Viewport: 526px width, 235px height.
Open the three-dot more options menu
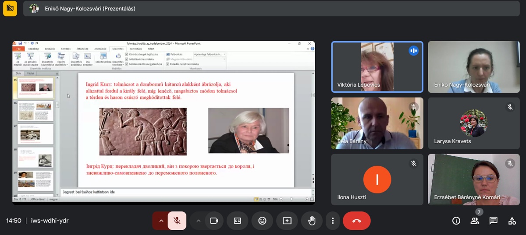pos(333,221)
